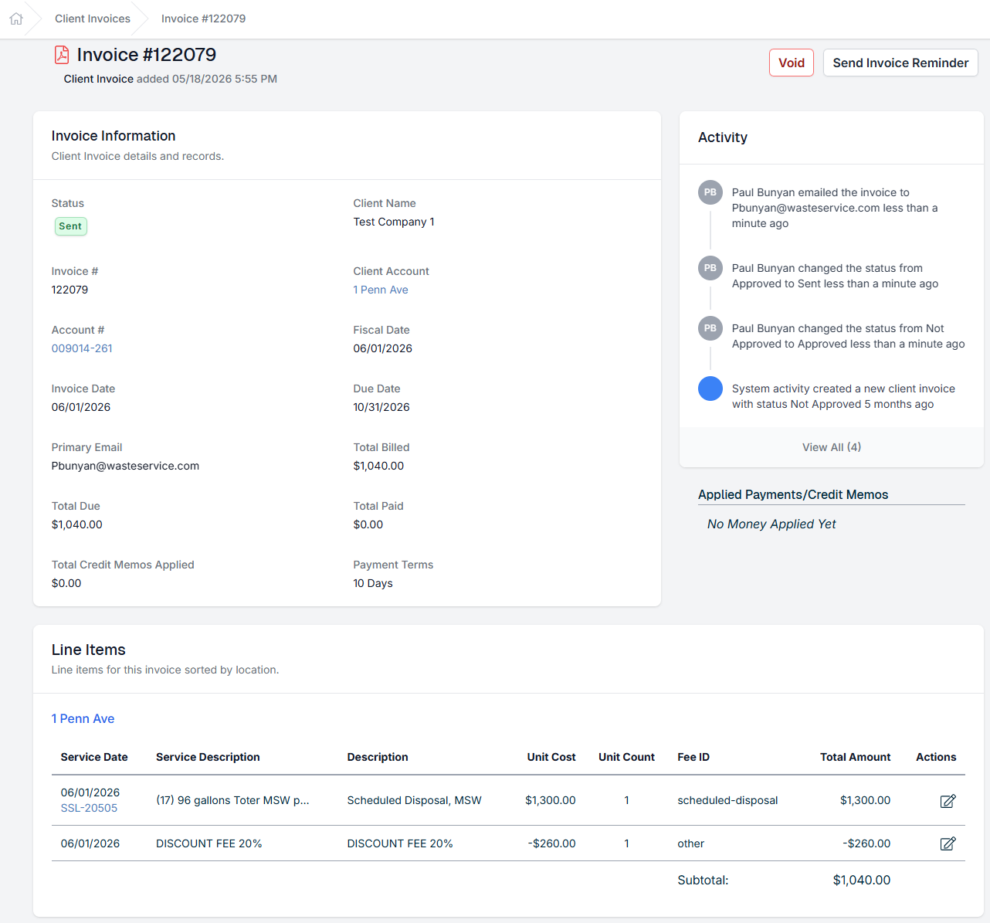Screen dimensions: 990x923
Task: Select fee ID scheduled-disposal
Action: pos(727,800)
